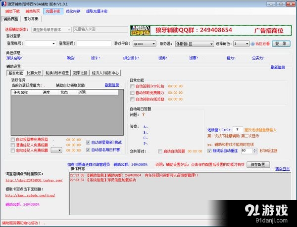Open the 辅助购买 menu item
This screenshot has width=297, height=227.
(33, 11)
